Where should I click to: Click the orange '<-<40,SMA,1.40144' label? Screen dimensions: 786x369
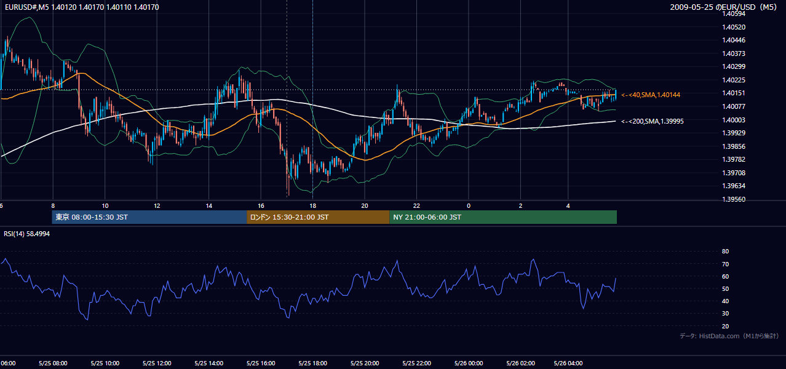(651, 95)
